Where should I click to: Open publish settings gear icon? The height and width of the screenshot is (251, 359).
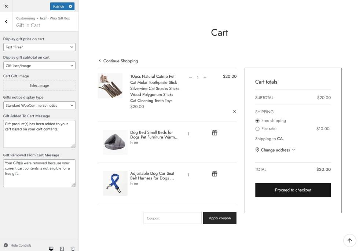pyautogui.click(x=70, y=6)
